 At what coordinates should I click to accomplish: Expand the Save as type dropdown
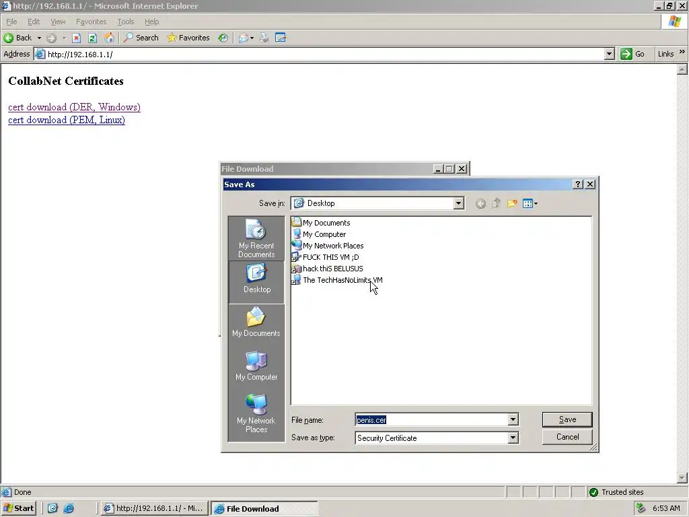click(513, 438)
